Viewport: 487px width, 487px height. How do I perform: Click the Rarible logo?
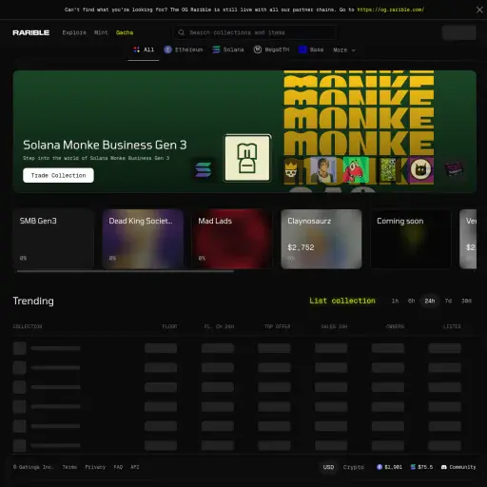(x=30, y=32)
